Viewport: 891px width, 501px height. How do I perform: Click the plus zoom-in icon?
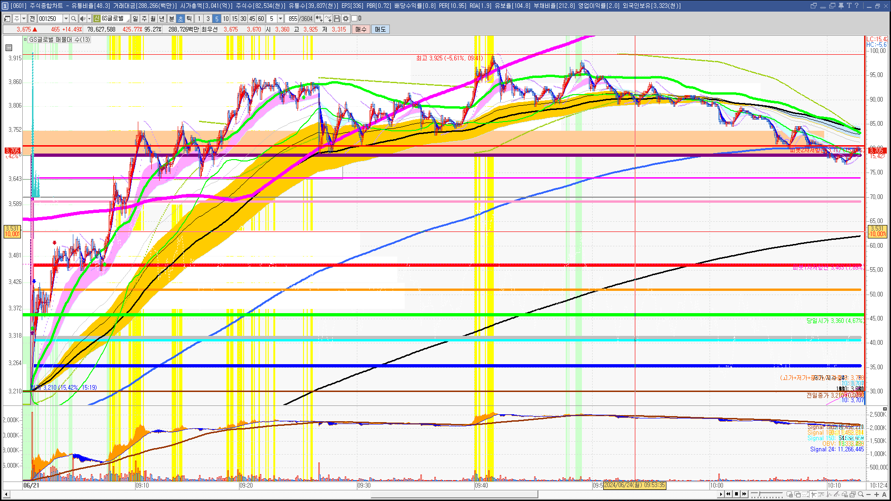click(x=877, y=495)
